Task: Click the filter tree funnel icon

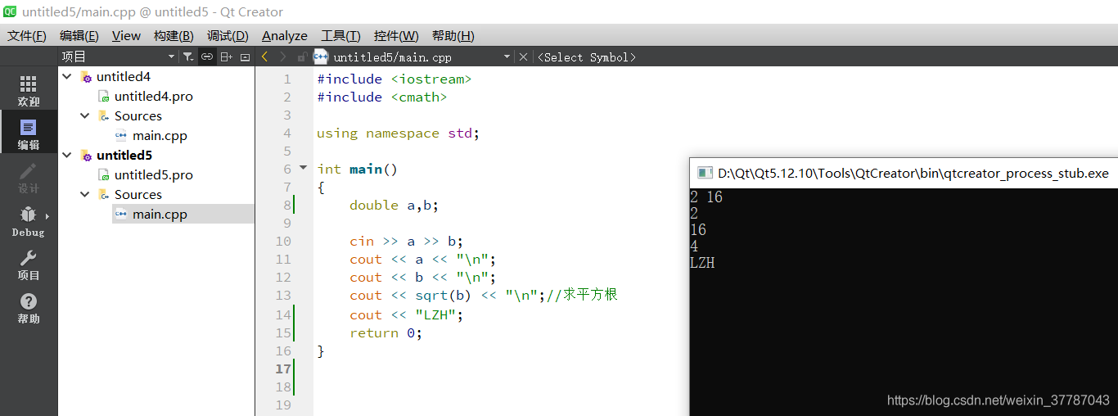Action: (187, 57)
